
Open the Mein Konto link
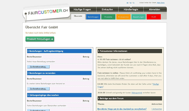coord(161,3)
